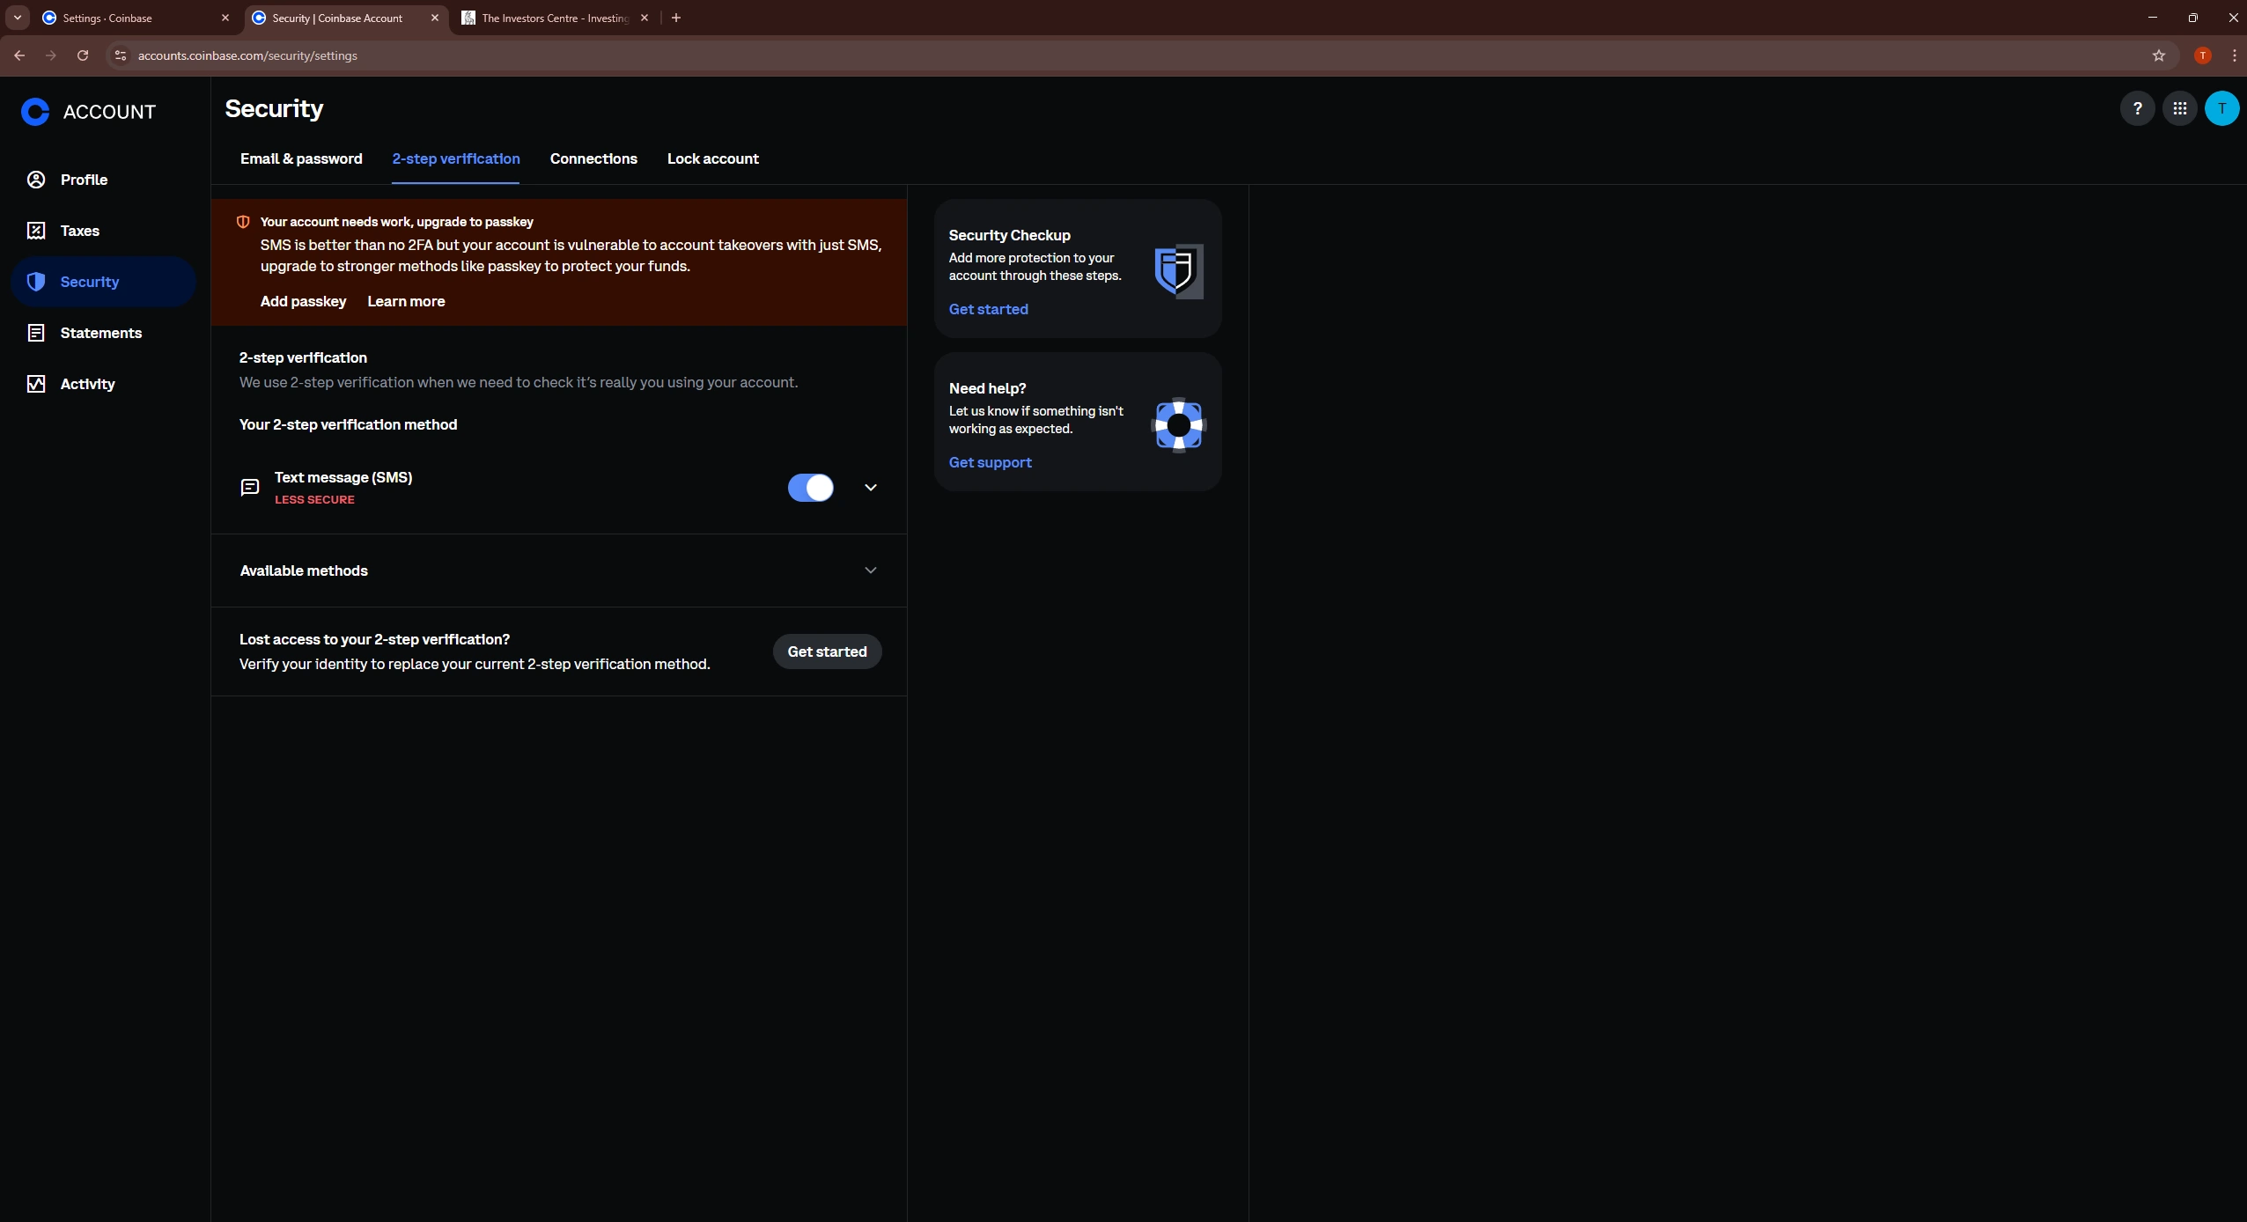Open the Chrome three-dot menu
Viewport: 2247px width, 1222px height.
[2235, 55]
